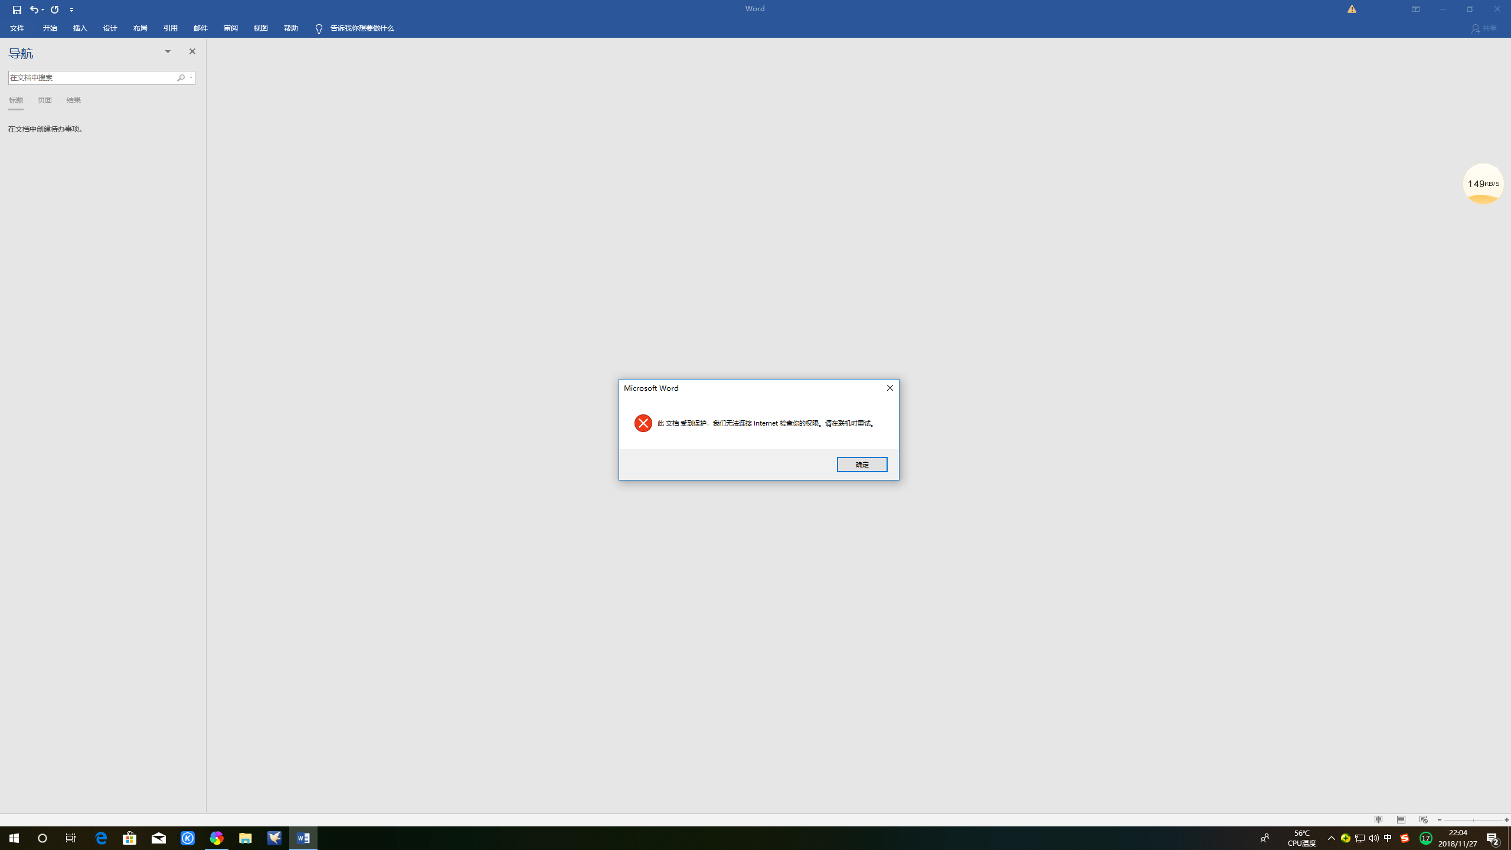Click the red error icon in dialog

(x=643, y=423)
